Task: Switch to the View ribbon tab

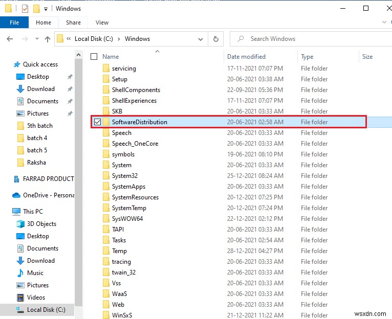Action: coord(102,22)
